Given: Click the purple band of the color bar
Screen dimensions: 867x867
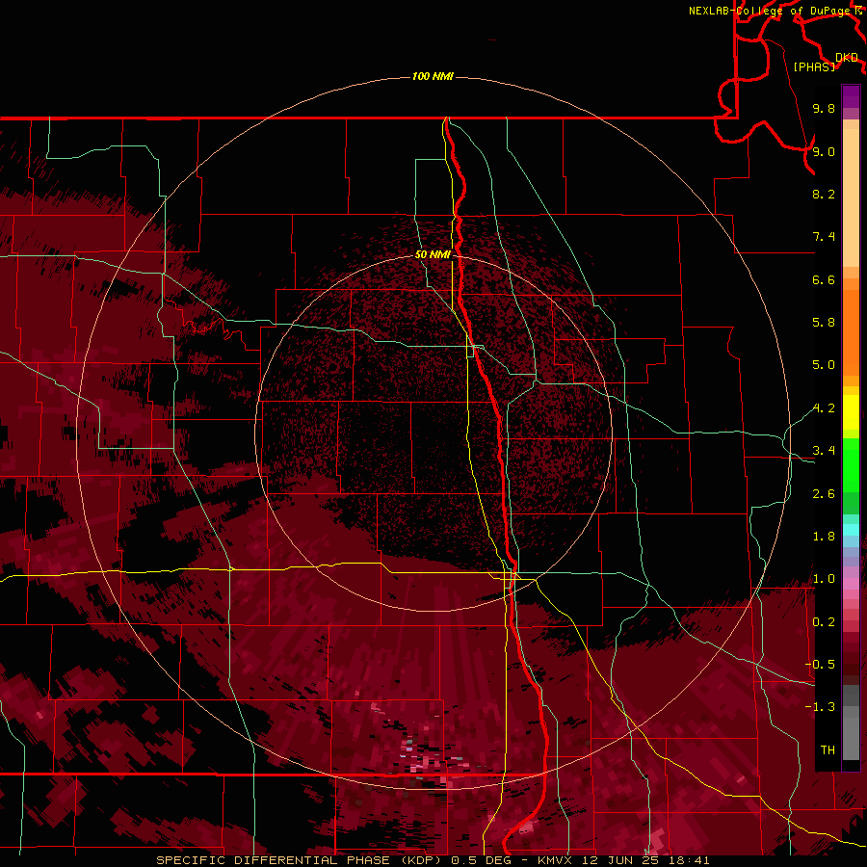Looking at the screenshot, I should (851, 96).
